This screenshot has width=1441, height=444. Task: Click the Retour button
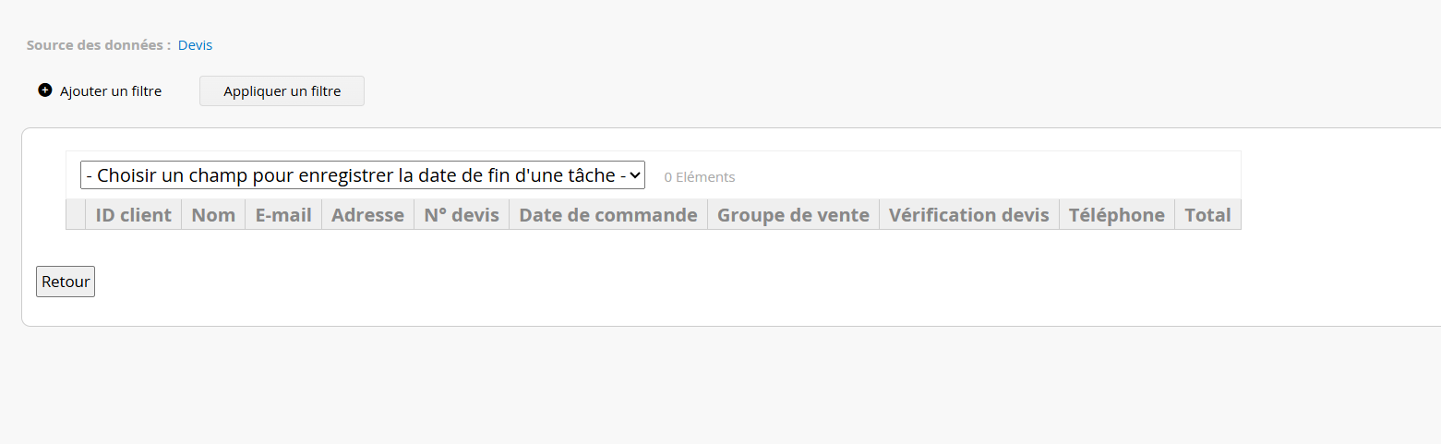pyautogui.click(x=66, y=282)
